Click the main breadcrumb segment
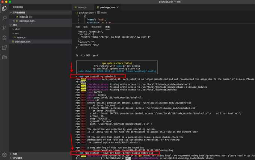 point(104,12)
